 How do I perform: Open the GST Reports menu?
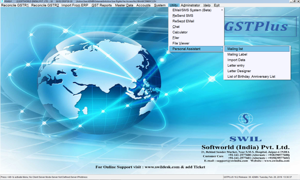pos(102,5)
